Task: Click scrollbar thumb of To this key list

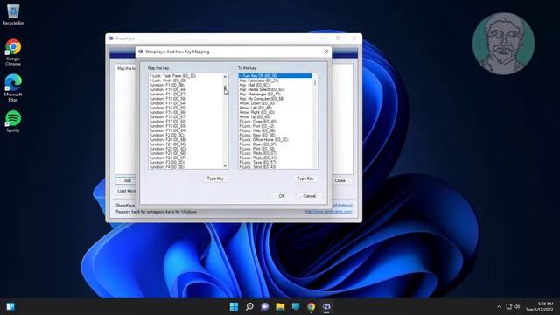Action: click(315, 82)
